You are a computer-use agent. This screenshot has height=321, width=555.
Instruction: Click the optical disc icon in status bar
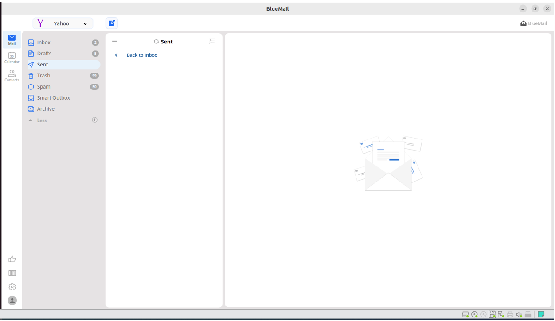(x=474, y=315)
